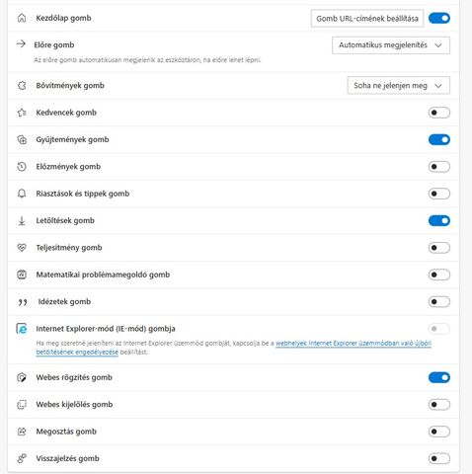Screen dimensions: 472x474
Task: Click the Bővítmények gomb puzzle icon
Action: click(x=22, y=86)
